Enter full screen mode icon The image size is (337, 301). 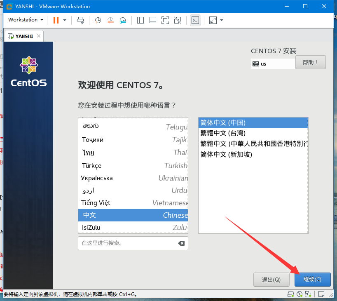[165, 20]
